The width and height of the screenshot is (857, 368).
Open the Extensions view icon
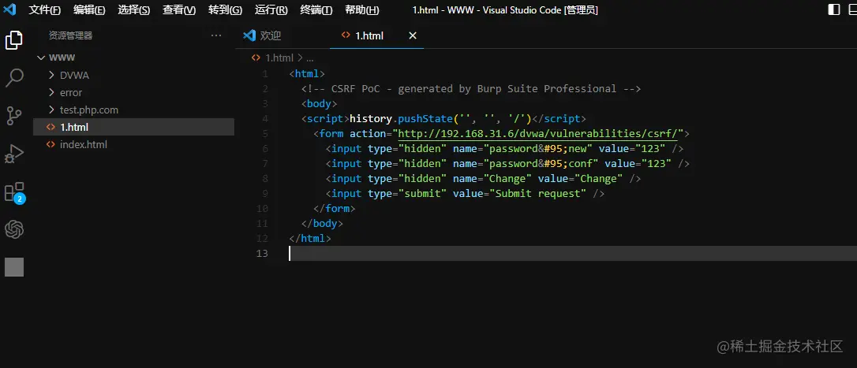pyautogui.click(x=14, y=192)
